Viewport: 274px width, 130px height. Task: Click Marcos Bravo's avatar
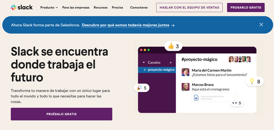tap(185, 87)
